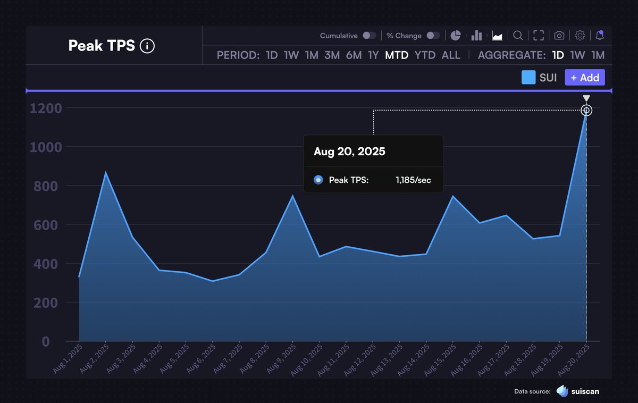The width and height of the screenshot is (638, 403).
Task: Switch to area chart view
Action: 498,36
